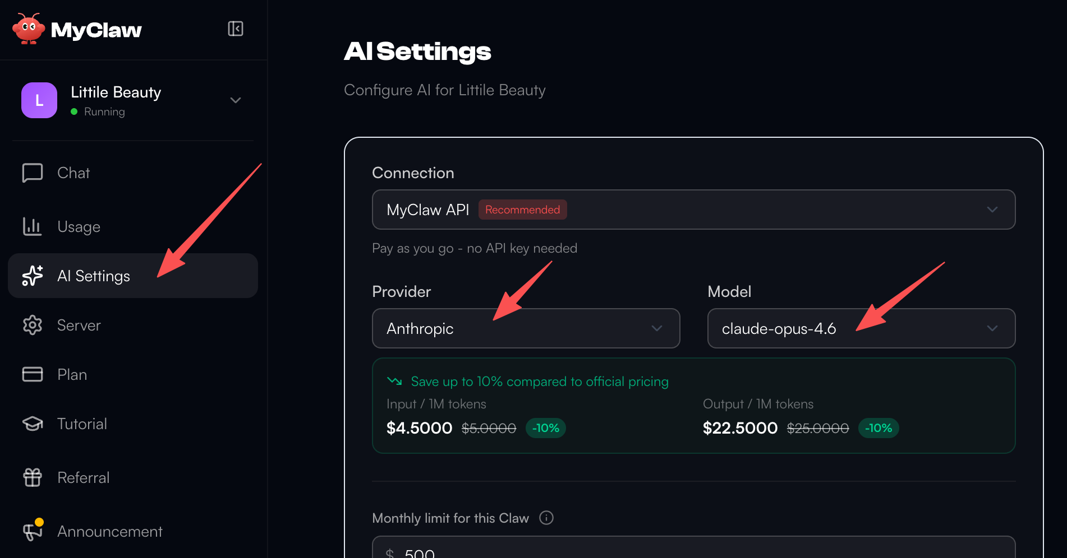Collapse the sidebar panel icon

point(236,29)
